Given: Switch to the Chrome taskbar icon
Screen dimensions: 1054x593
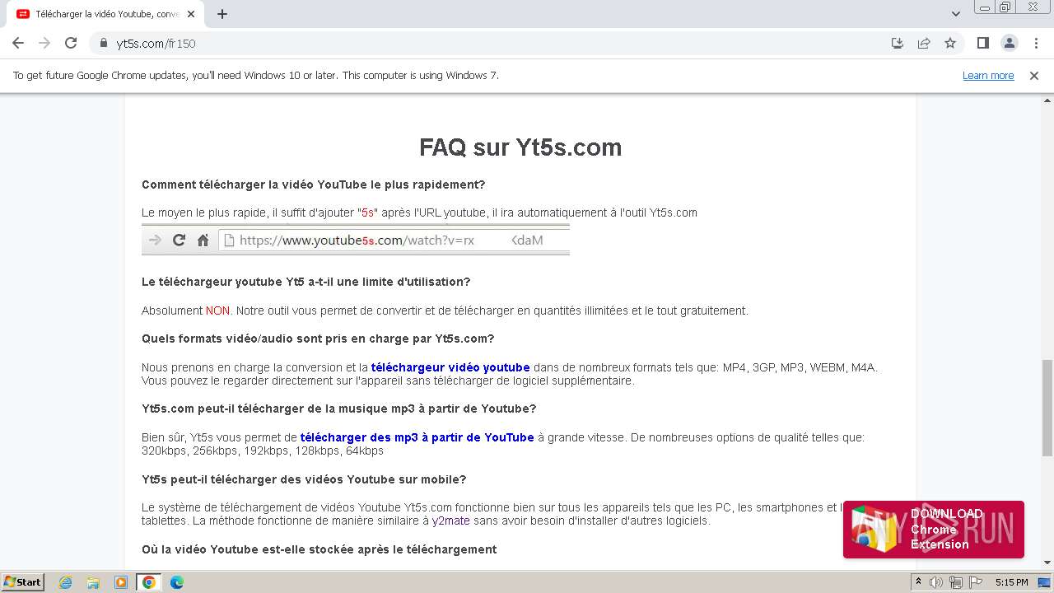Looking at the screenshot, I should (148, 582).
